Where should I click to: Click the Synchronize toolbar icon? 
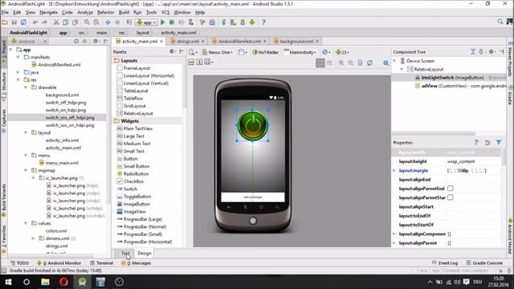pyautogui.click(x=23, y=22)
